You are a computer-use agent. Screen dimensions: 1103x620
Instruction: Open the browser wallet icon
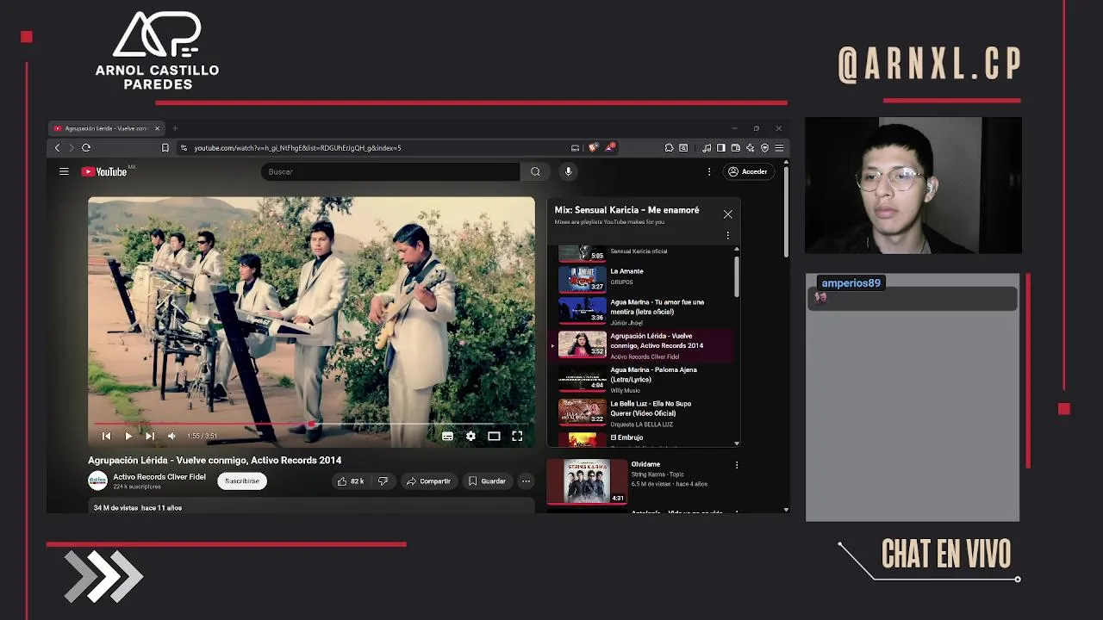[736, 148]
